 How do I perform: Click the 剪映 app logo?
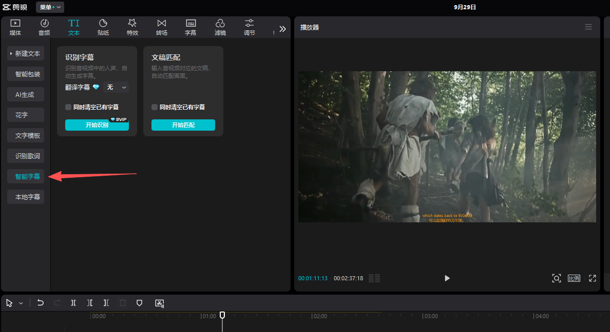[x=15, y=7]
